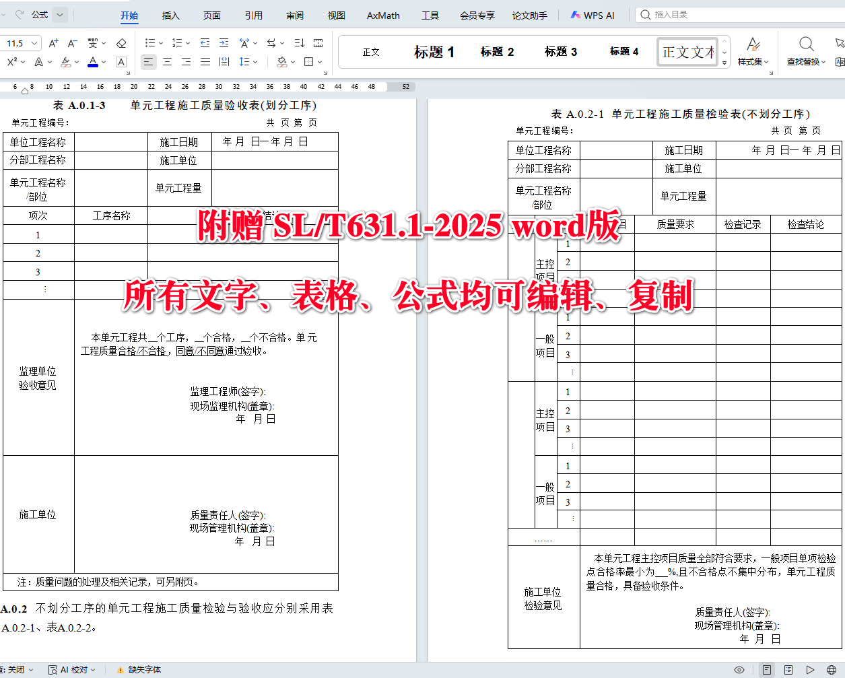
Task: Expand font color dropdown arrow
Action: click(x=104, y=62)
